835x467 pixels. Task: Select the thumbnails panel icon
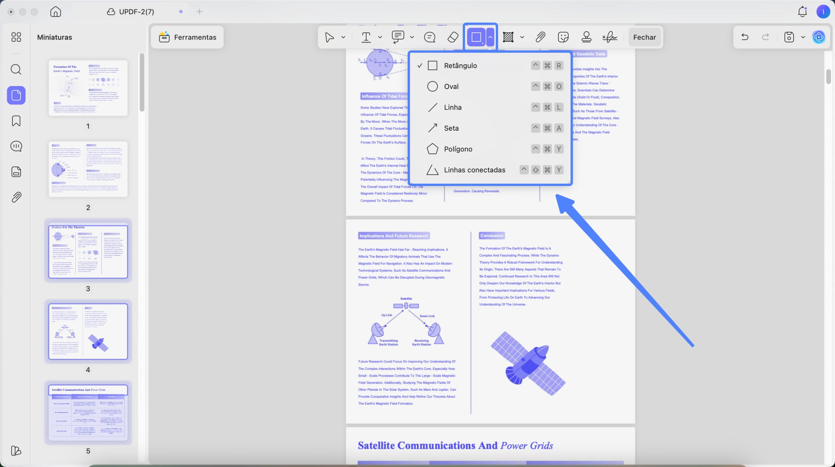point(16,95)
